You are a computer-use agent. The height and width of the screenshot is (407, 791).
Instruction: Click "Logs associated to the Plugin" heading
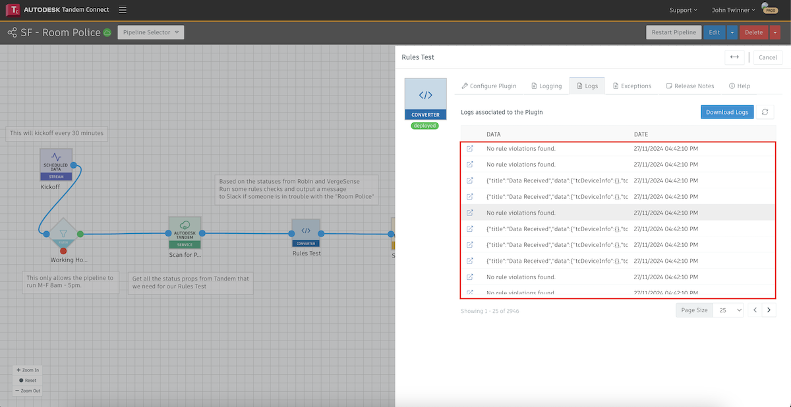tap(502, 112)
